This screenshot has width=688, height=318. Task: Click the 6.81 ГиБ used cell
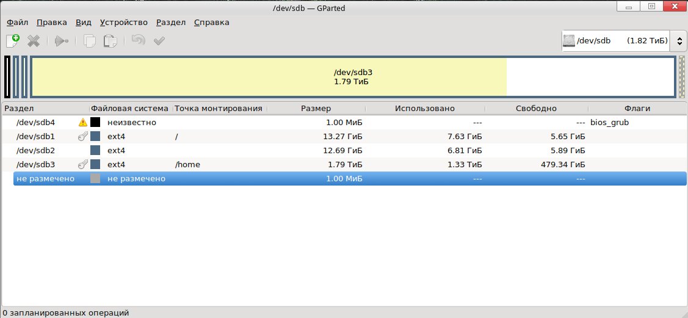[465, 150]
